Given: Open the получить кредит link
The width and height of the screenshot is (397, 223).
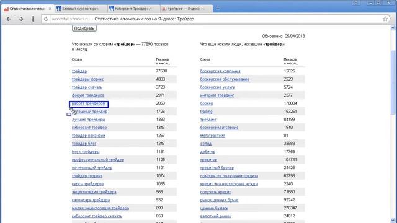Looking at the screenshot, I should [x=215, y=192].
